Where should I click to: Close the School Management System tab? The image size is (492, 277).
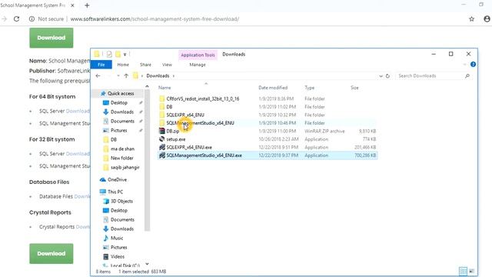point(72,5)
